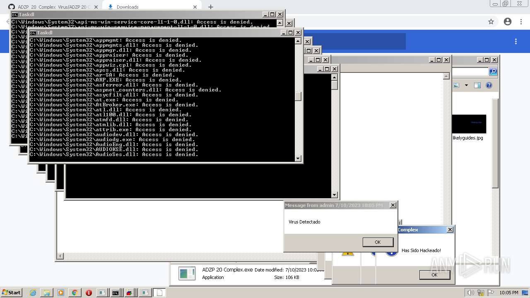The height and width of the screenshot is (298, 530).
Task: Minimize the Chrome window
Action: point(495,4)
